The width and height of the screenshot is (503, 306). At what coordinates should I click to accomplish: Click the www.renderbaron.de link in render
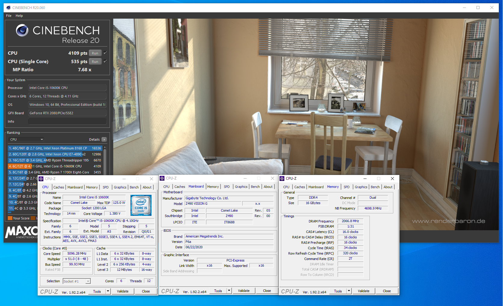click(x=448, y=221)
